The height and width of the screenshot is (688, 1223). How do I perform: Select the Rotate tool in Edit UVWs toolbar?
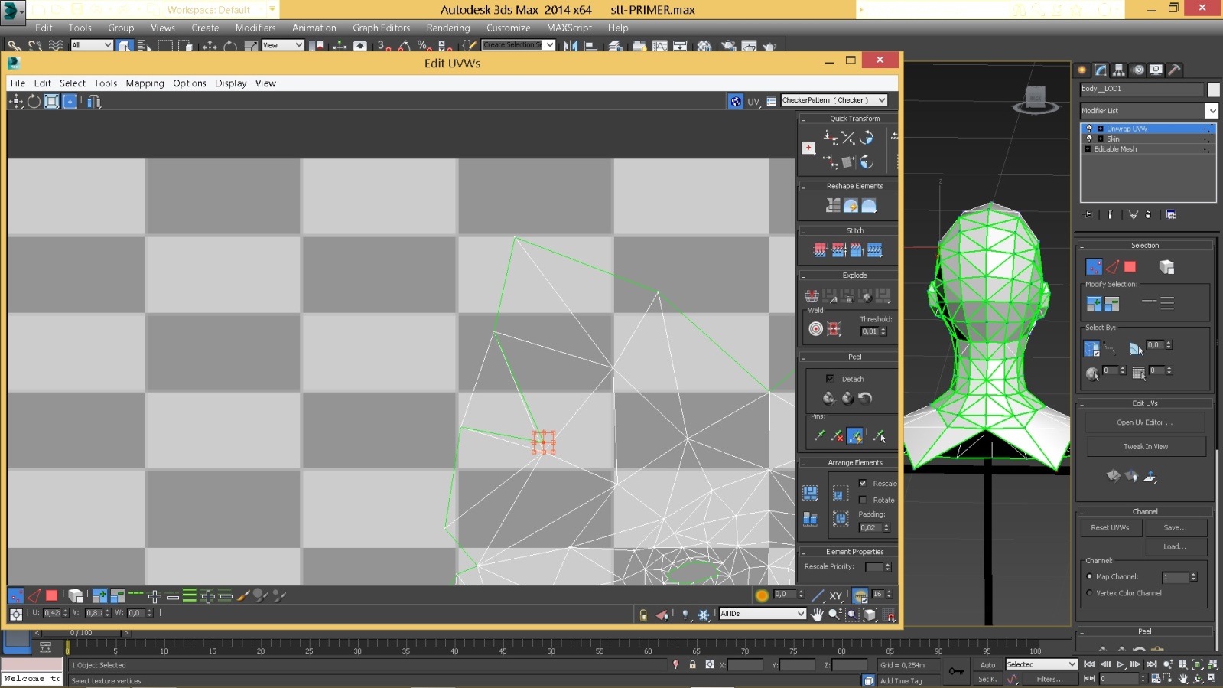34,101
